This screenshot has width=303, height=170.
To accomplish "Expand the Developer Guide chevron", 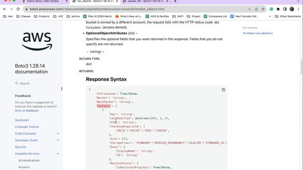I will pyautogui.click(x=58, y=140).
